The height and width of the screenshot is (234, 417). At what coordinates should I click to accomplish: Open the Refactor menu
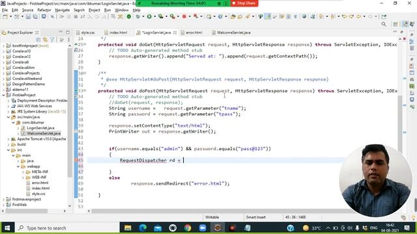pyautogui.click(x=44, y=10)
